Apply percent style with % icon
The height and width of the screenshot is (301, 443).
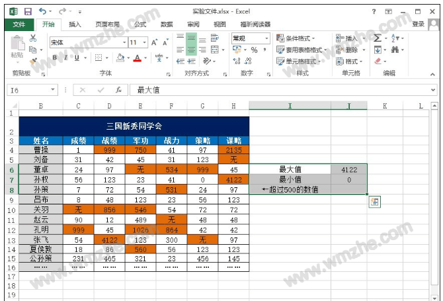pyautogui.click(x=254, y=50)
